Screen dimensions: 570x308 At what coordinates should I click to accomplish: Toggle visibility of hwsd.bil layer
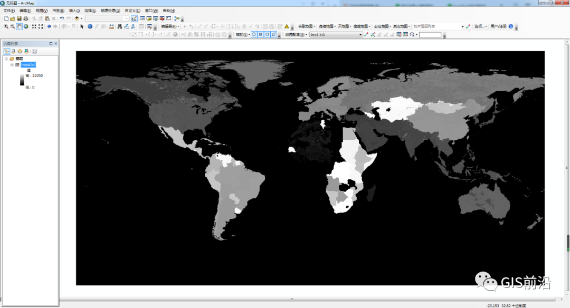pyautogui.click(x=17, y=65)
